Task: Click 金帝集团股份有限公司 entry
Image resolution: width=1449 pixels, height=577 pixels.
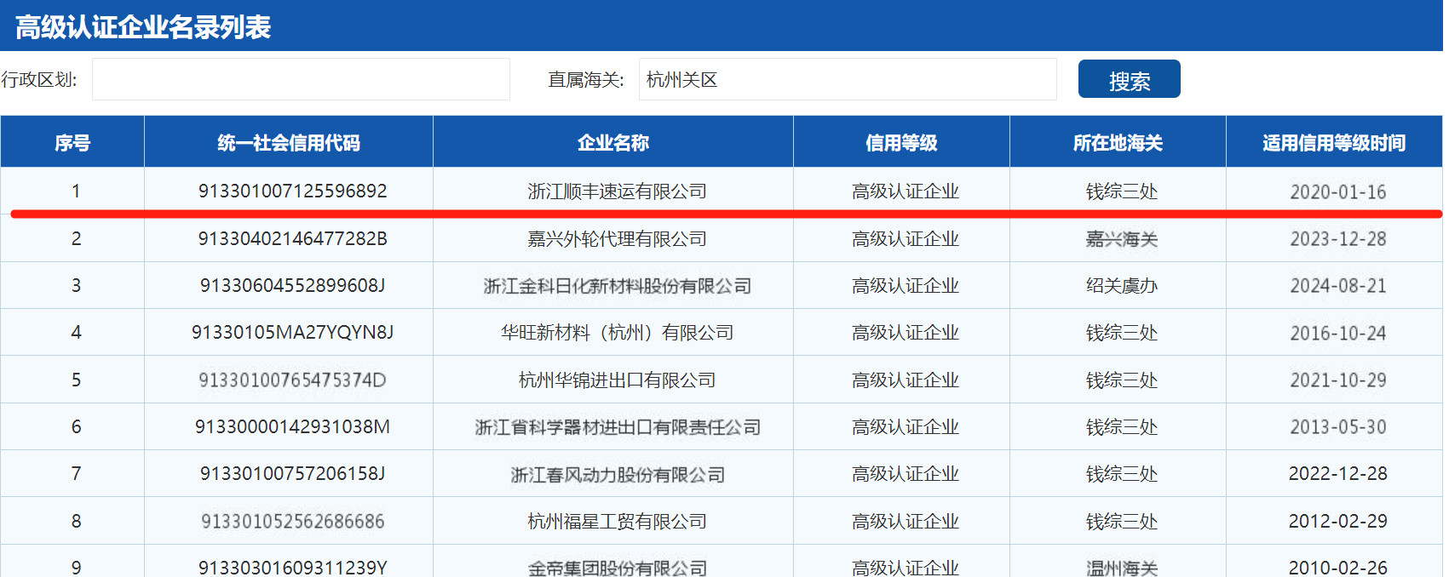Action: coord(617,567)
